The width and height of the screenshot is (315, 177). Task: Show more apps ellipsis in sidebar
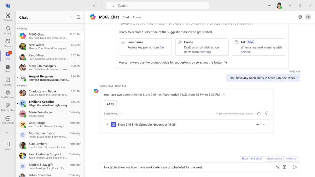[8, 133]
